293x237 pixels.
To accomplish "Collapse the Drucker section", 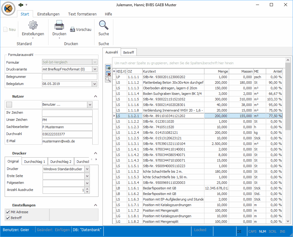I will (95, 153).
